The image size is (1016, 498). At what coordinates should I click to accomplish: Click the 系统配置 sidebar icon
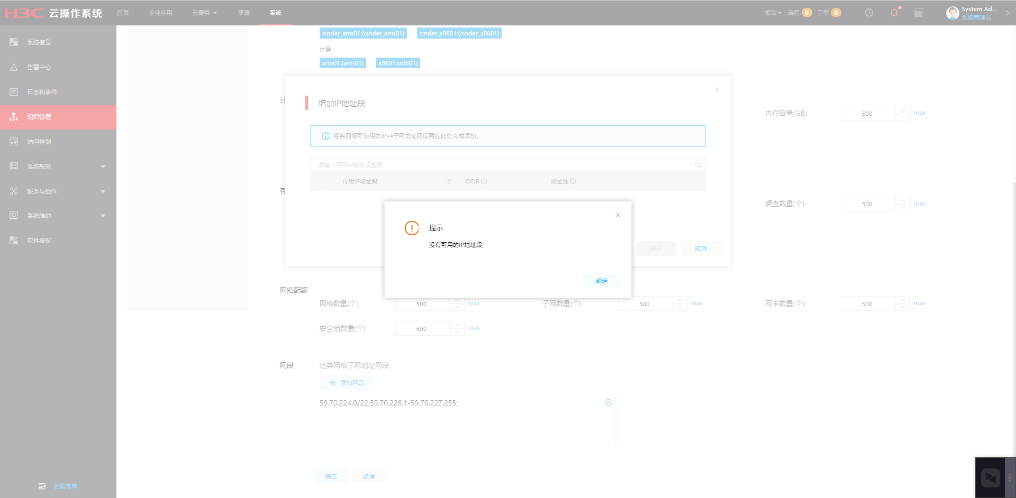14,167
